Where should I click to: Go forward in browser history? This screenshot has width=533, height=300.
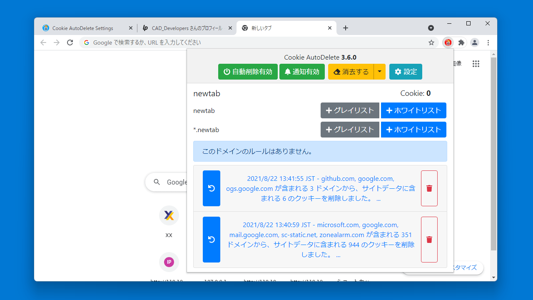coord(57,42)
